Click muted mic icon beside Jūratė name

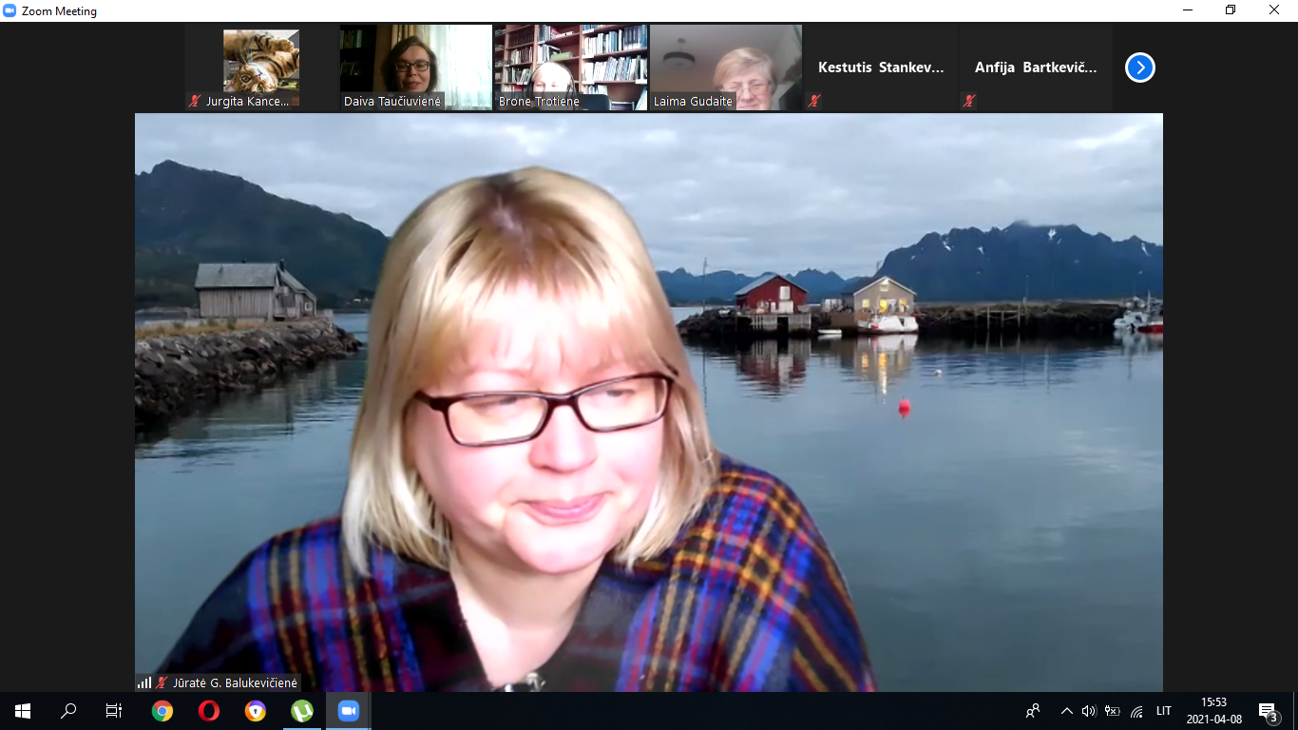coord(162,682)
